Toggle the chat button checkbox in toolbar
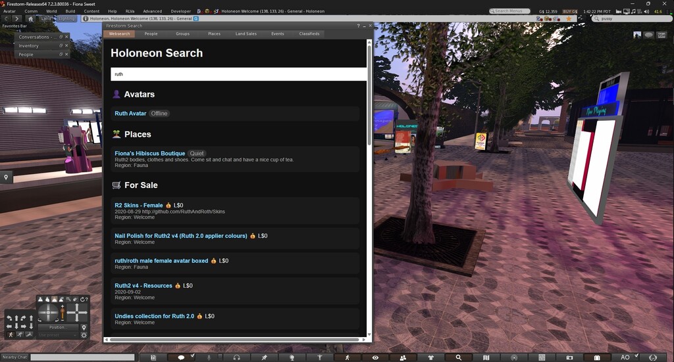The width and height of the screenshot is (674, 362). coord(192,355)
